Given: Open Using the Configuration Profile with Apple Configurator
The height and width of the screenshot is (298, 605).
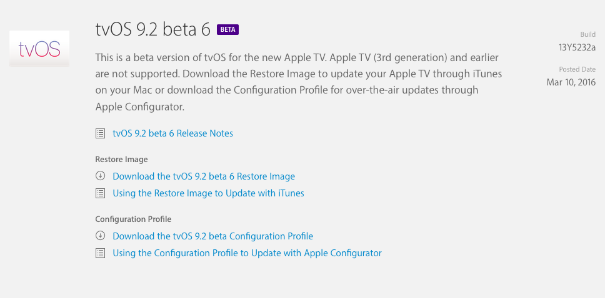Looking at the screenshot, I should [x=247, y=253].
